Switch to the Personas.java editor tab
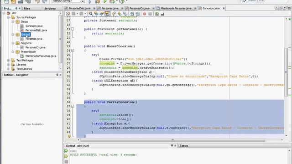The image size is (292, 164). [x=110, y=8]
